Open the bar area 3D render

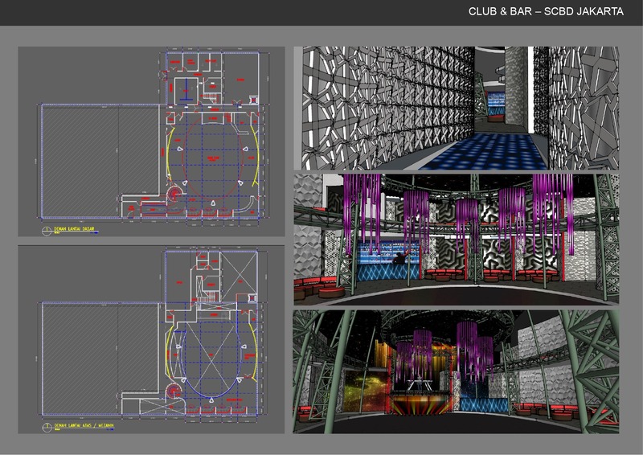click(x=456, y=238)
